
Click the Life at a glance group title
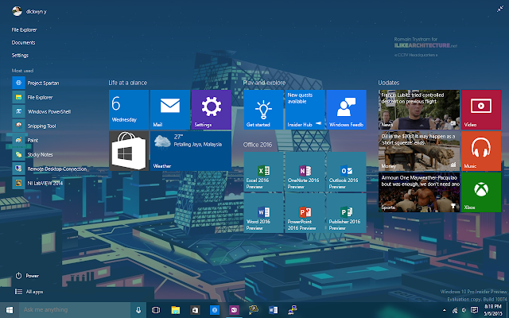[127, 83]
